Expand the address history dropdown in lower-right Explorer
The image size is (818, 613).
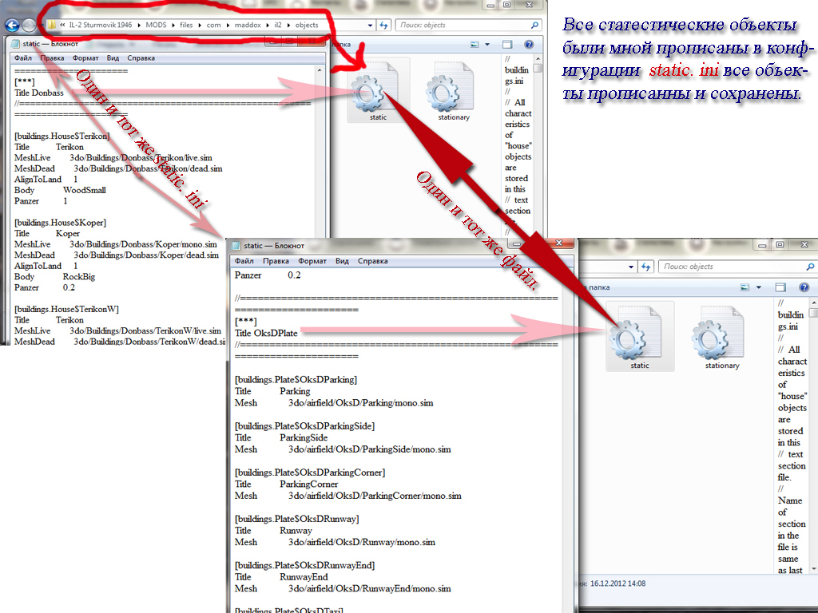(631, 267)
